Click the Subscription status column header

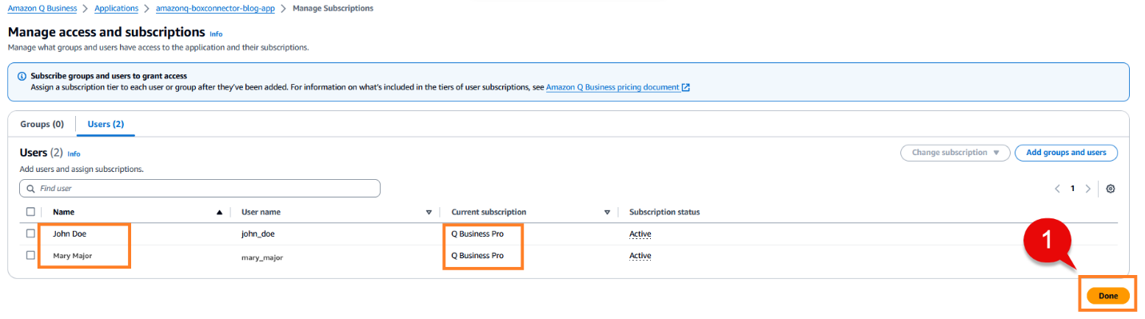point(664,212)
